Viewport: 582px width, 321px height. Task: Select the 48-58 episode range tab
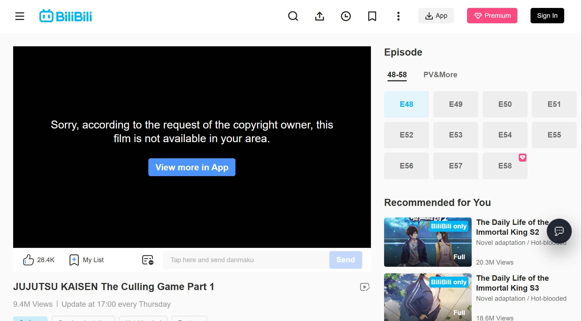coord(397,74)
